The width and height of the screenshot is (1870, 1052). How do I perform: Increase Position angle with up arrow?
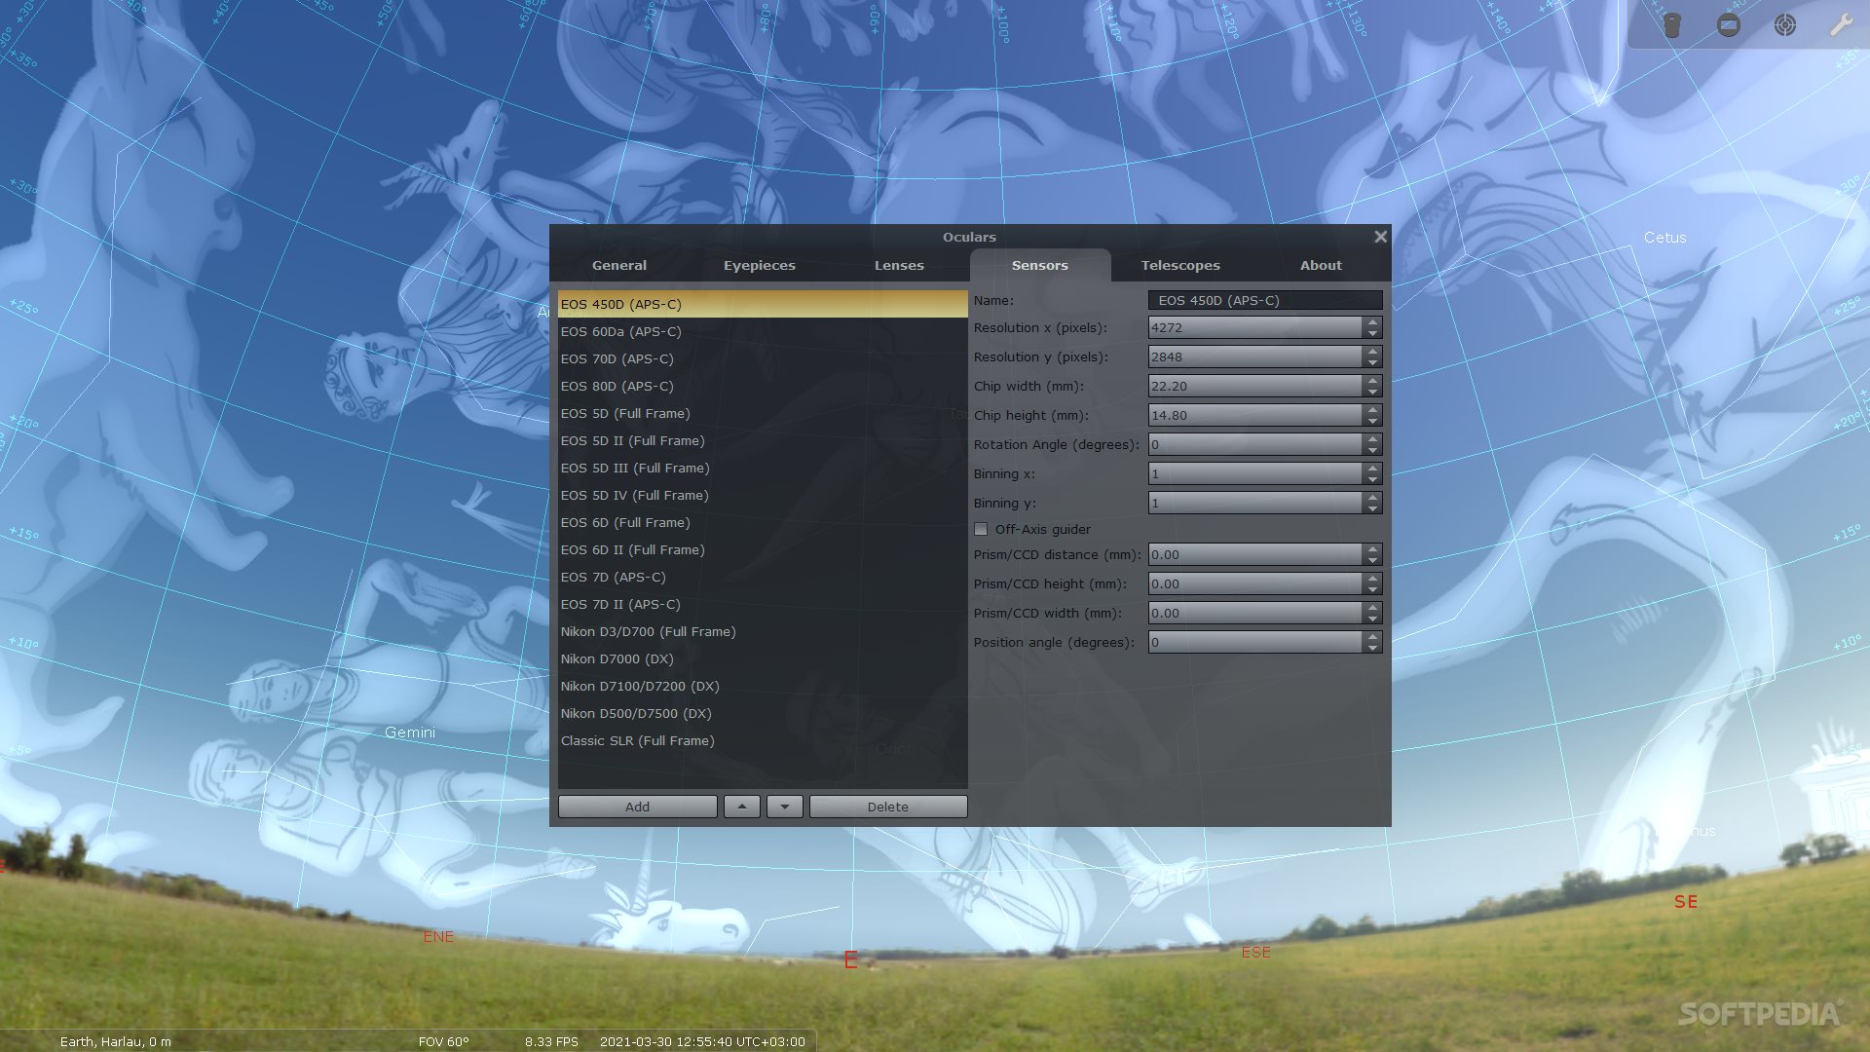[x=1372, y=637]
